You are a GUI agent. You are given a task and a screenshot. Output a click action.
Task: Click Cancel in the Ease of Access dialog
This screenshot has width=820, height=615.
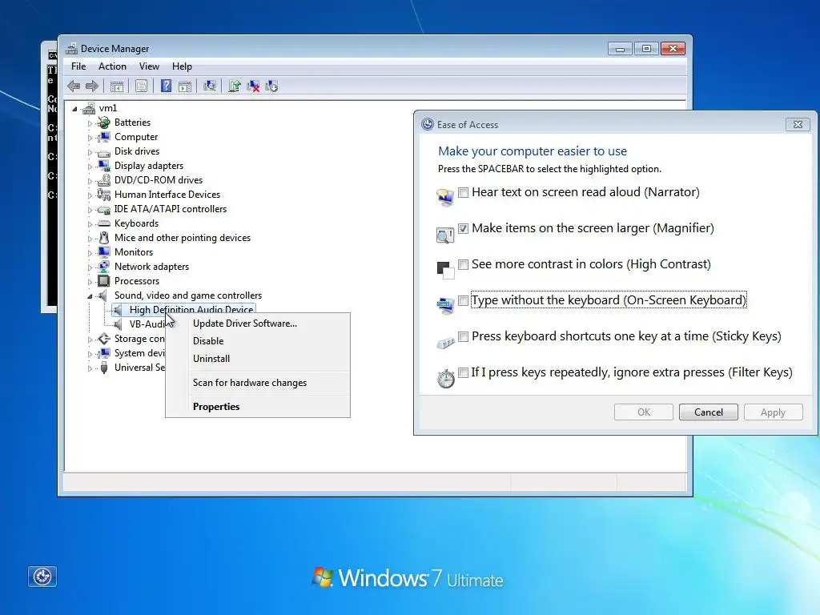pyautogui.click(x=709, y=412)
